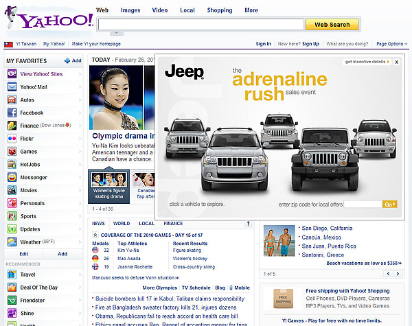
Task: Open the Movies clapperboard icon
Action: 12,190
